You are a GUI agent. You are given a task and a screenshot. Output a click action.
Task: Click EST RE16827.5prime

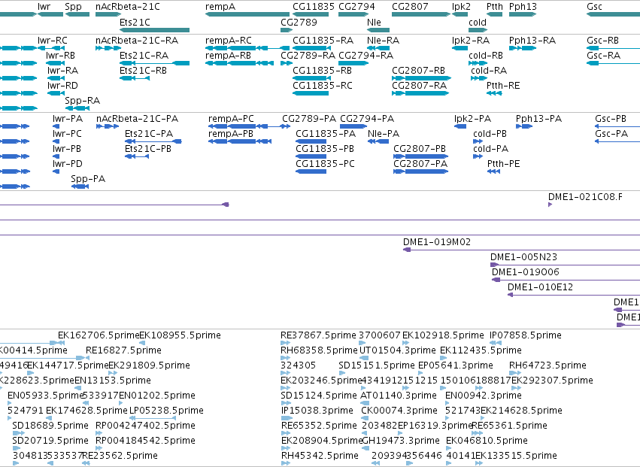point(123,350)
